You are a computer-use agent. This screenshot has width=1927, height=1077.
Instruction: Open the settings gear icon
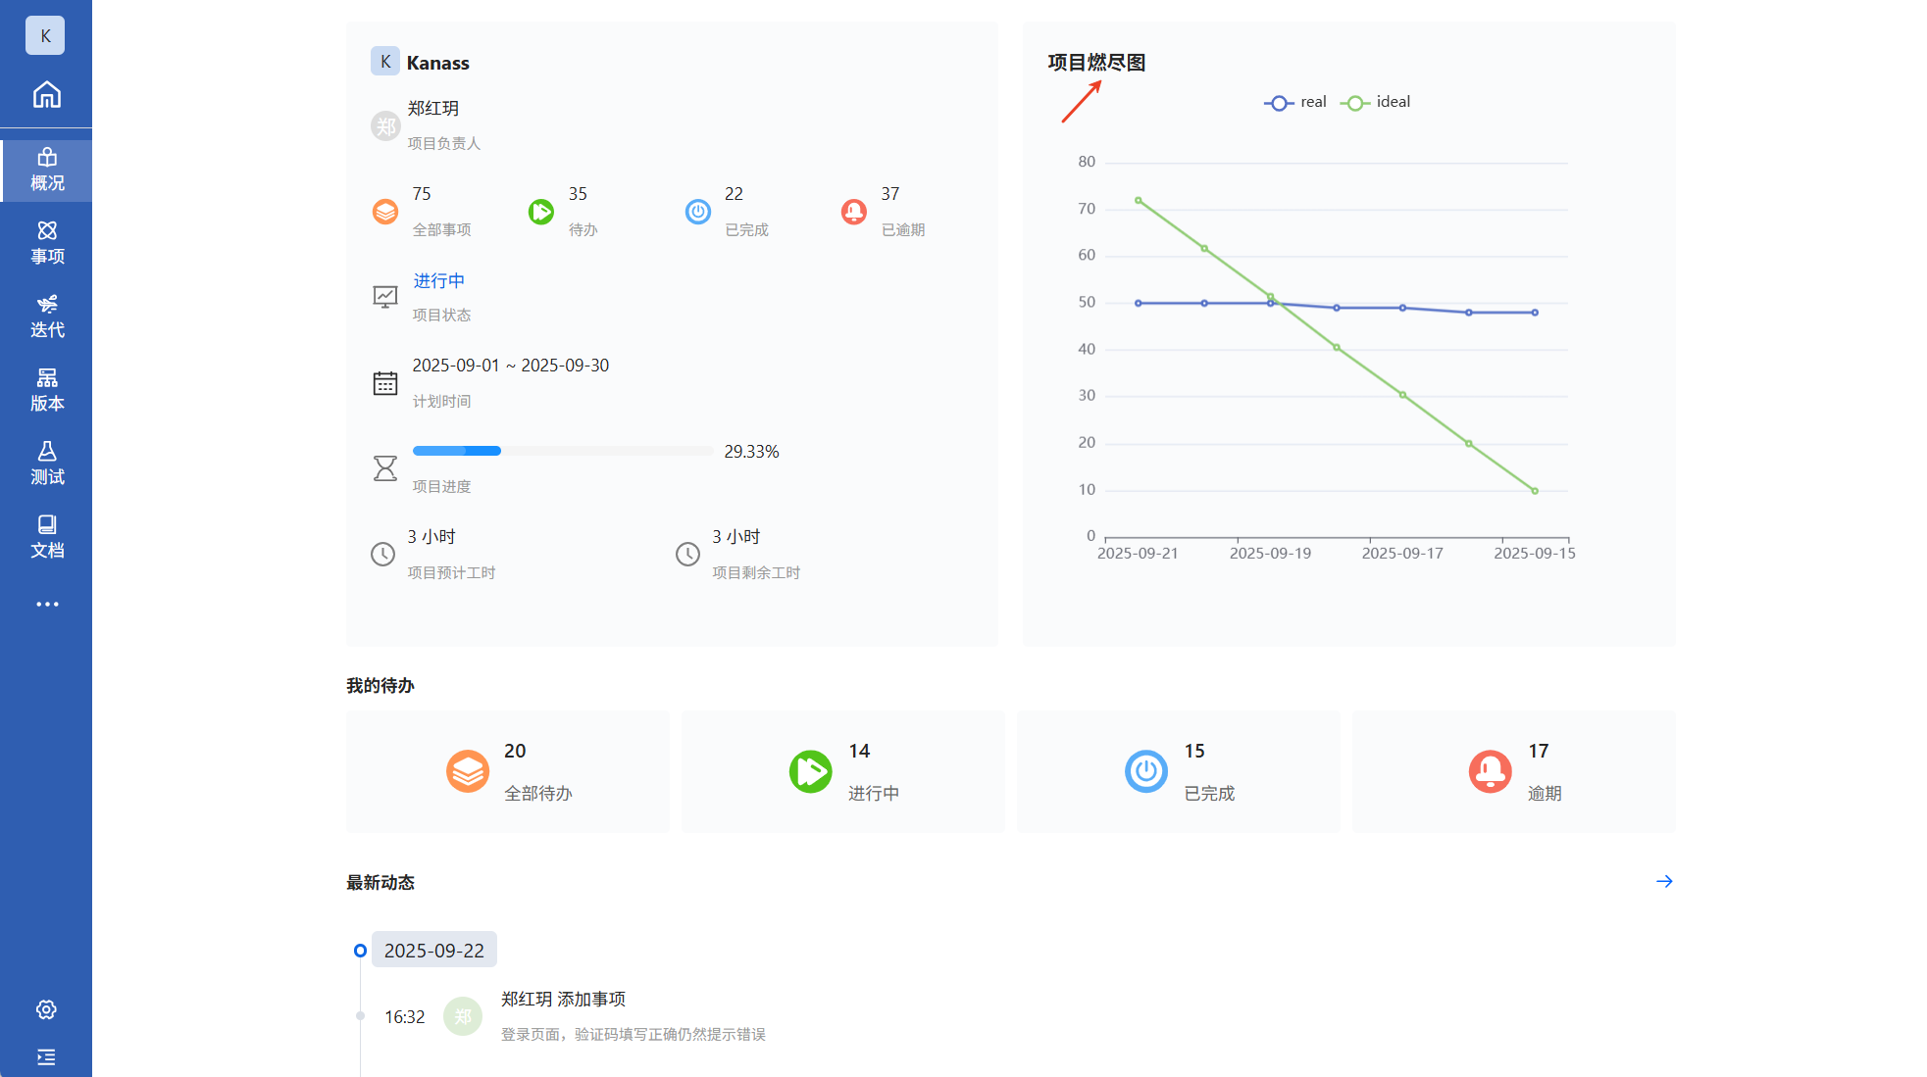tap(46, 1009)
